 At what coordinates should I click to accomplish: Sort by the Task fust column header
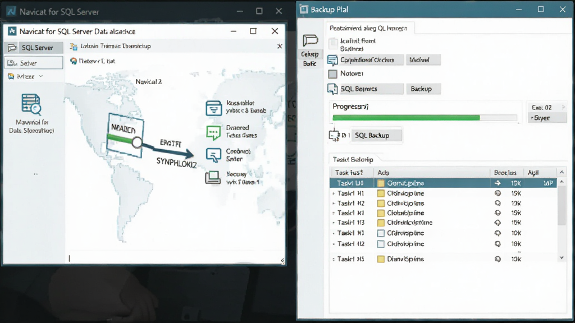click(351, 173)
